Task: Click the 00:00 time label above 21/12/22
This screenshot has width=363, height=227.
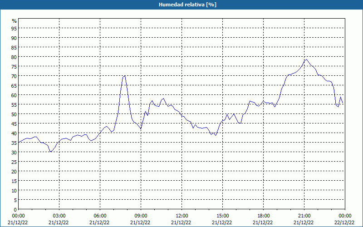Action: coord(18,216)
